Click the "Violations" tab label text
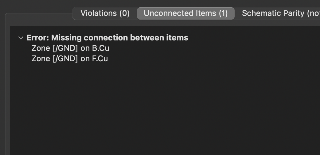 click(x=99, y=13)
